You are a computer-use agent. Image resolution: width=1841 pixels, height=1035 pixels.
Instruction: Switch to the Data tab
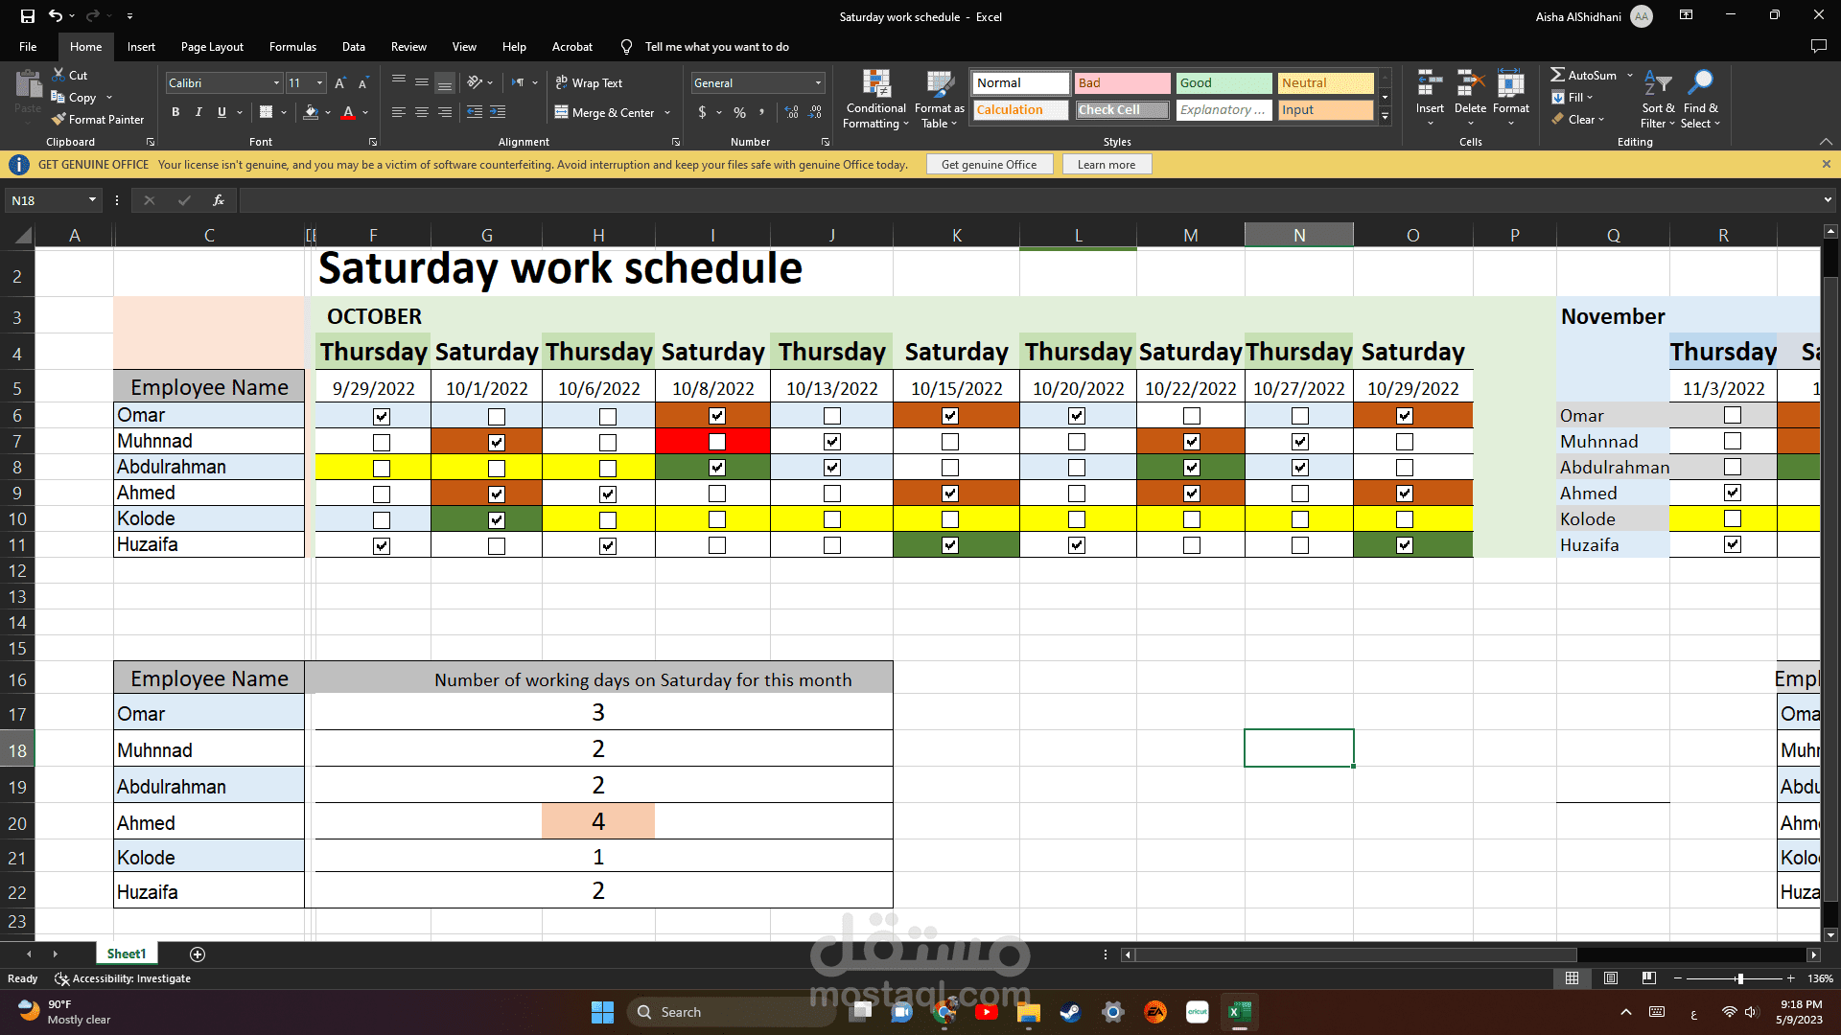(354, 46)
